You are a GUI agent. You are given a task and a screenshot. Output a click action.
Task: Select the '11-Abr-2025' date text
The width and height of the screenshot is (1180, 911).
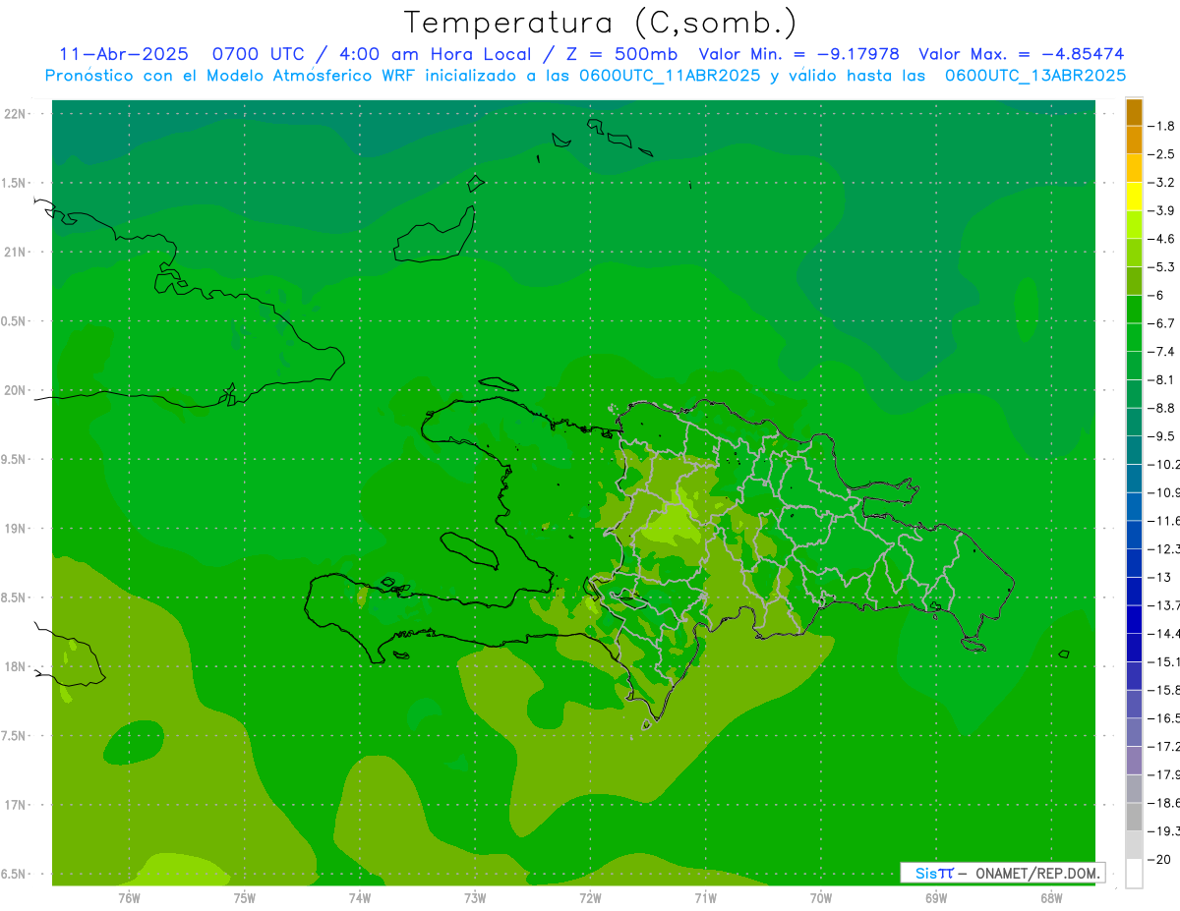123,54
